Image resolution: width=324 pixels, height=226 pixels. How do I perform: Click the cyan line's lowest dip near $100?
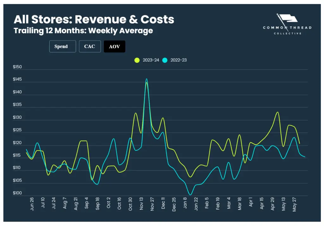coord(190,195)
